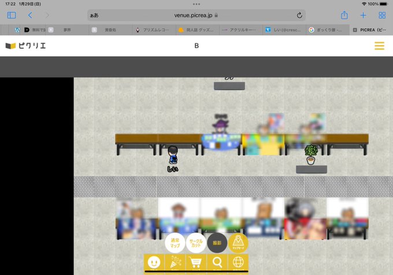Open the smiley face avatar menu
The height and width of the screenshot is (275, 393).
[x=154, y=262]
